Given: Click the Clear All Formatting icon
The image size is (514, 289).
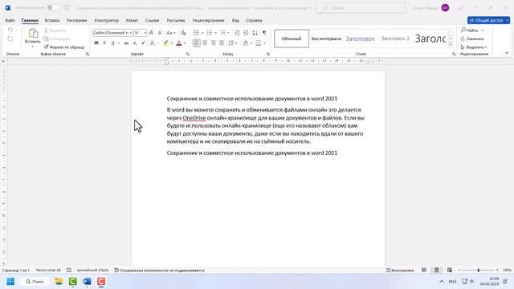Looking at the screenshot, I should (x=184, y=33).
